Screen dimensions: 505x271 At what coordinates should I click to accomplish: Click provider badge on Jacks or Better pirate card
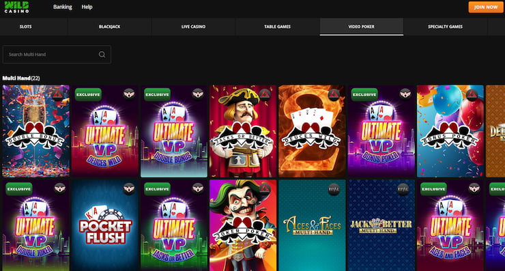tap(265, 94)
